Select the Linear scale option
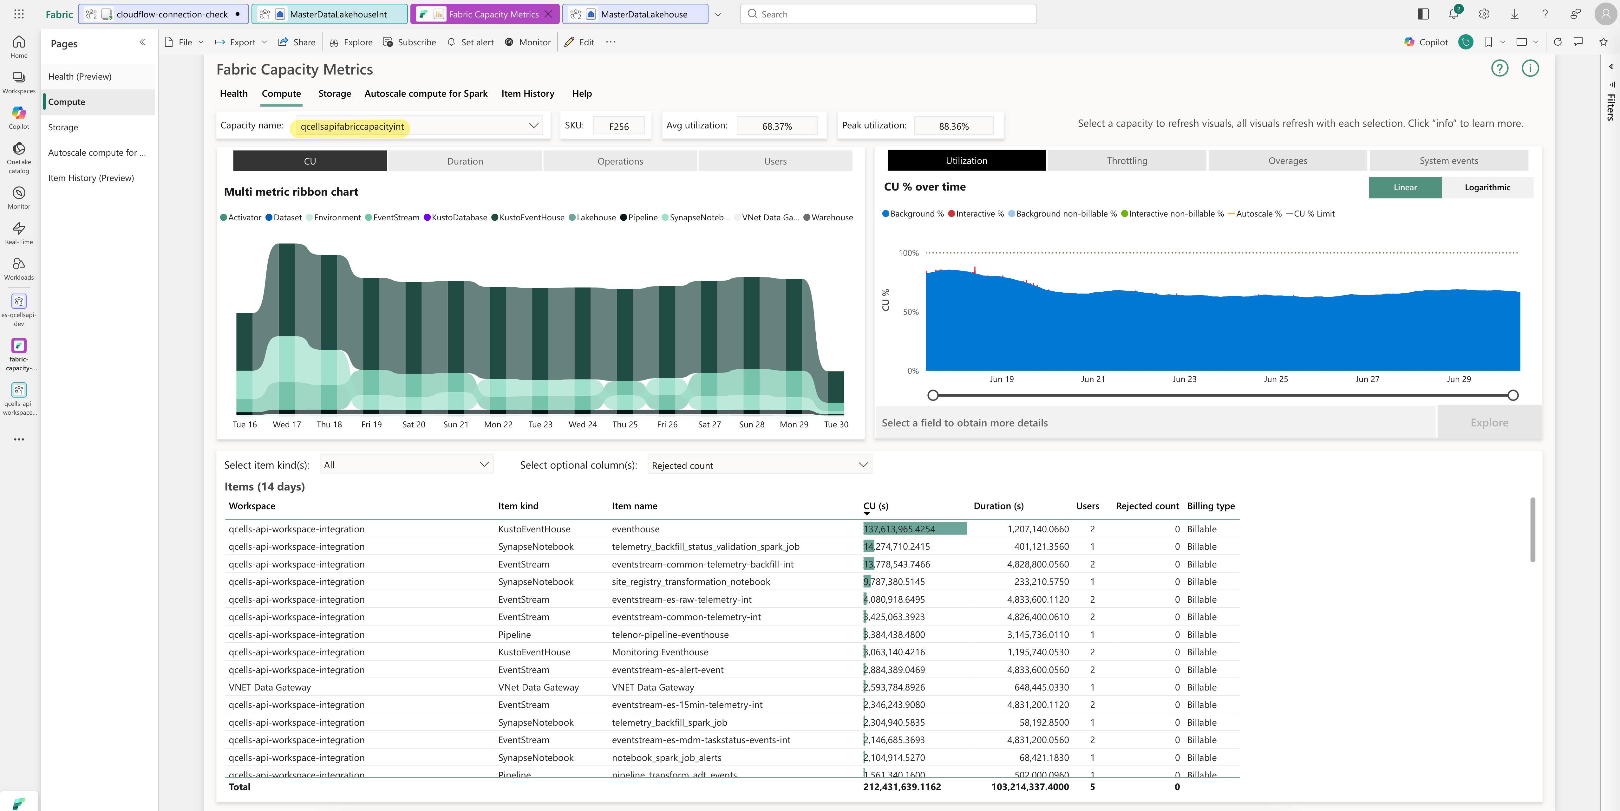The image size is (1620, 811). pyautogui.click(x=1405, y=187)
